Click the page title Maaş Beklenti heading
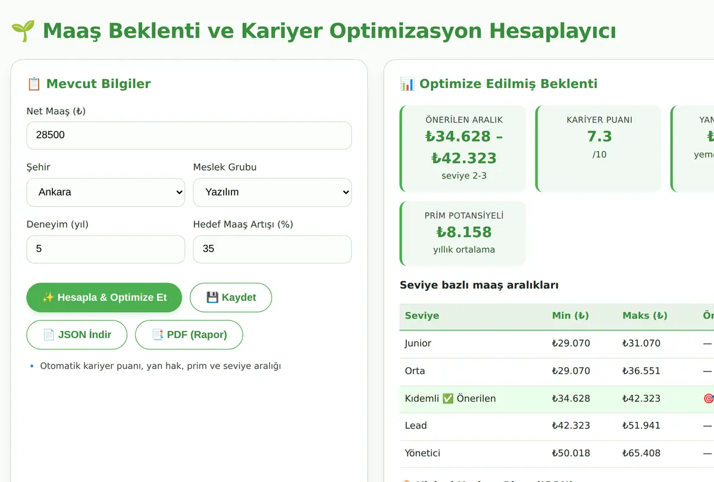Image resolution: width=714 pixels, height=482 pixels. pyautogui.click(x=329, y=30)
